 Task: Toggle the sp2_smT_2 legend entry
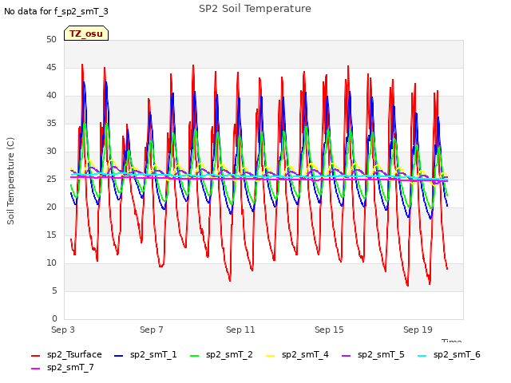click(x=221, y=354)
